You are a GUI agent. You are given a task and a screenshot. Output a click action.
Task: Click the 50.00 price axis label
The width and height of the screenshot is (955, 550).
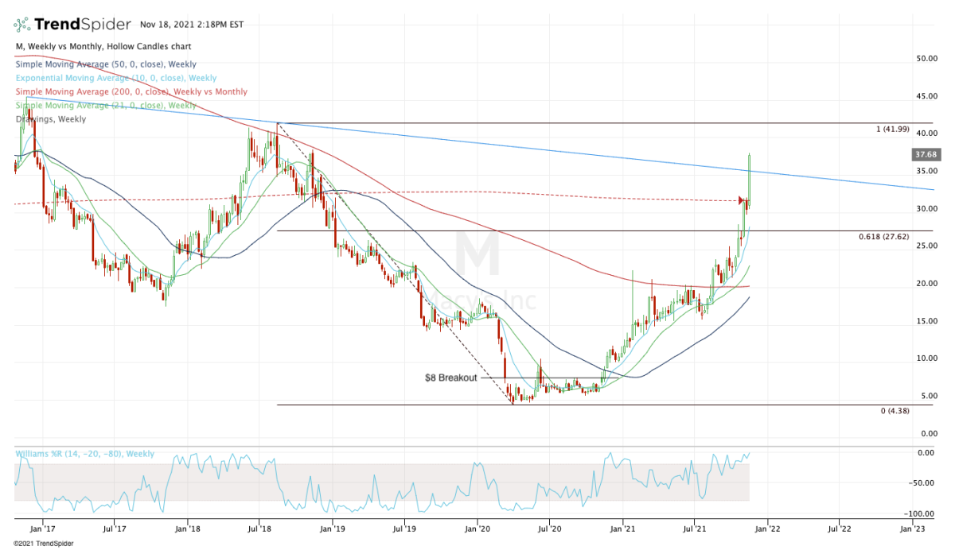924,59
